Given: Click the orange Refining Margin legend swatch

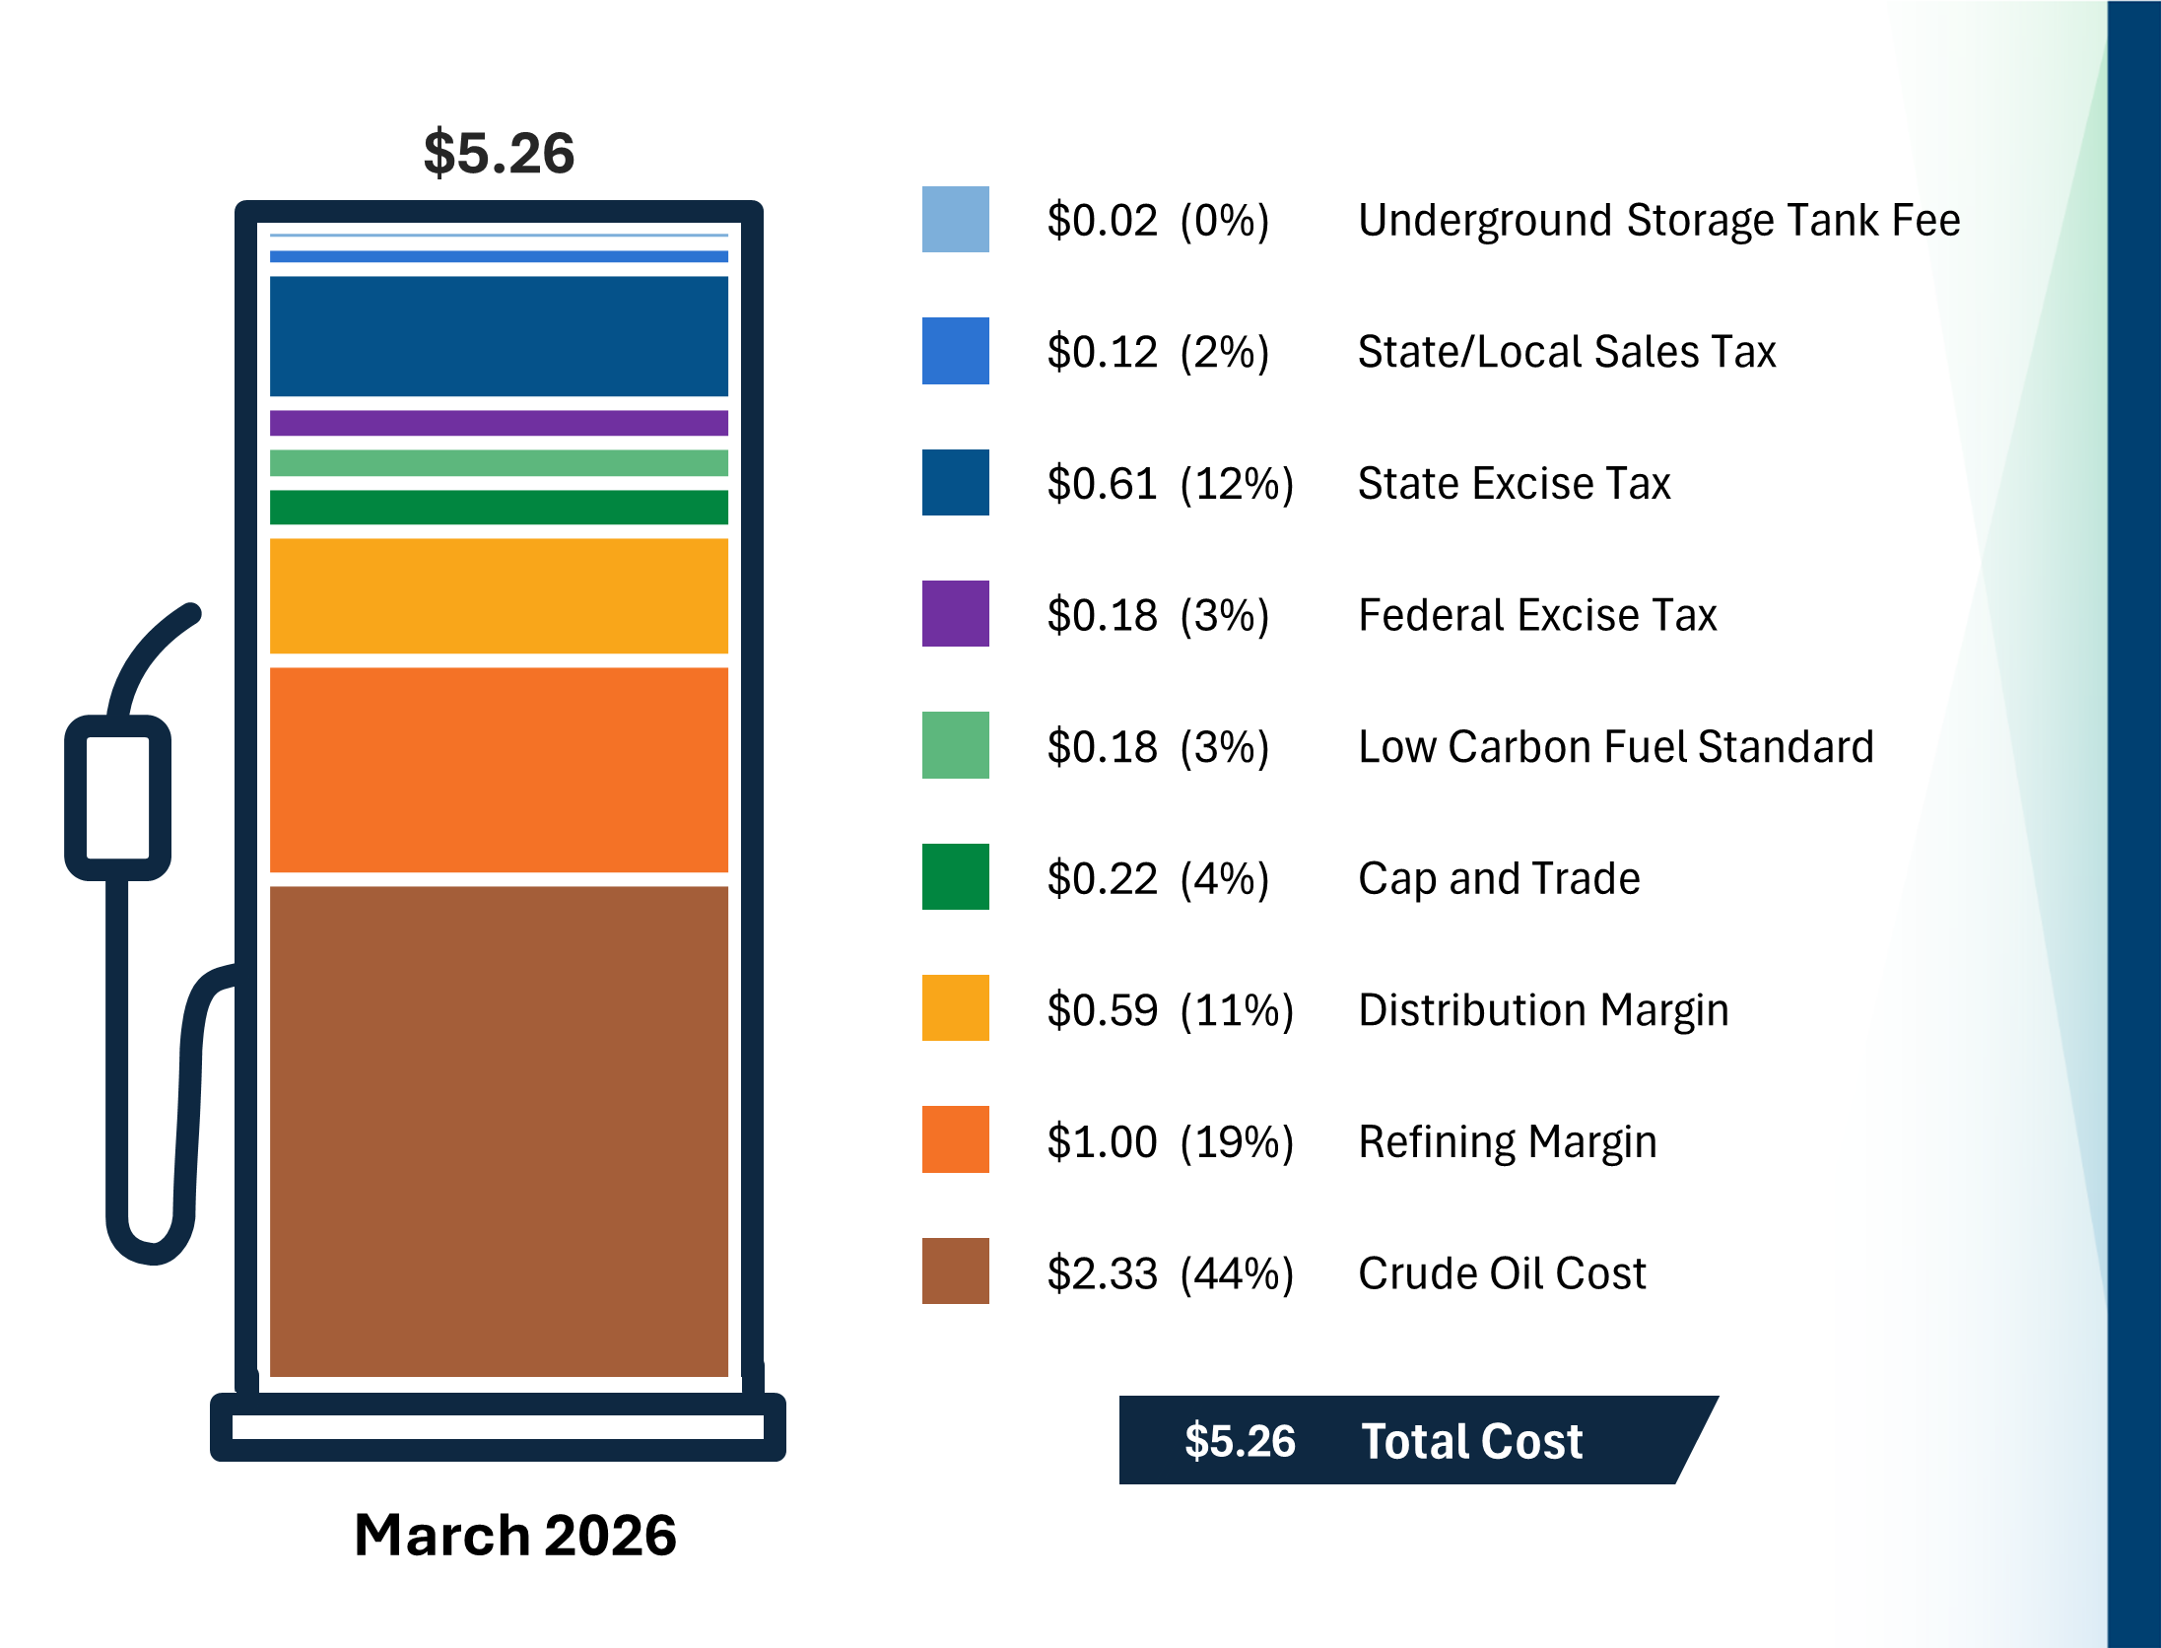Looking at the screenshot, I should click(955, 1139).
